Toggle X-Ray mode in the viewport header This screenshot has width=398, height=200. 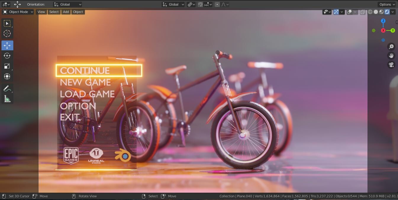point(362,12)
